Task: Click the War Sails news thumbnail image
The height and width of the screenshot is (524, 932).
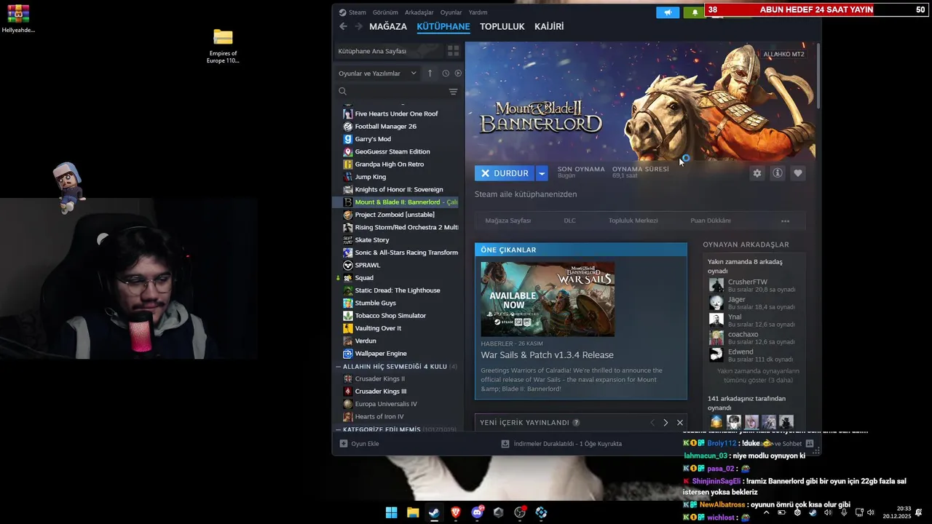Action: [x=548, y=299]
